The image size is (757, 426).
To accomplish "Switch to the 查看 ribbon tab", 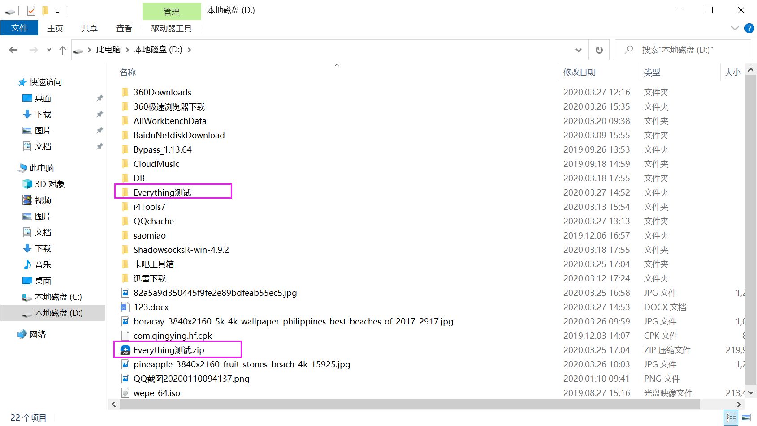I will (x=124, y=28).
